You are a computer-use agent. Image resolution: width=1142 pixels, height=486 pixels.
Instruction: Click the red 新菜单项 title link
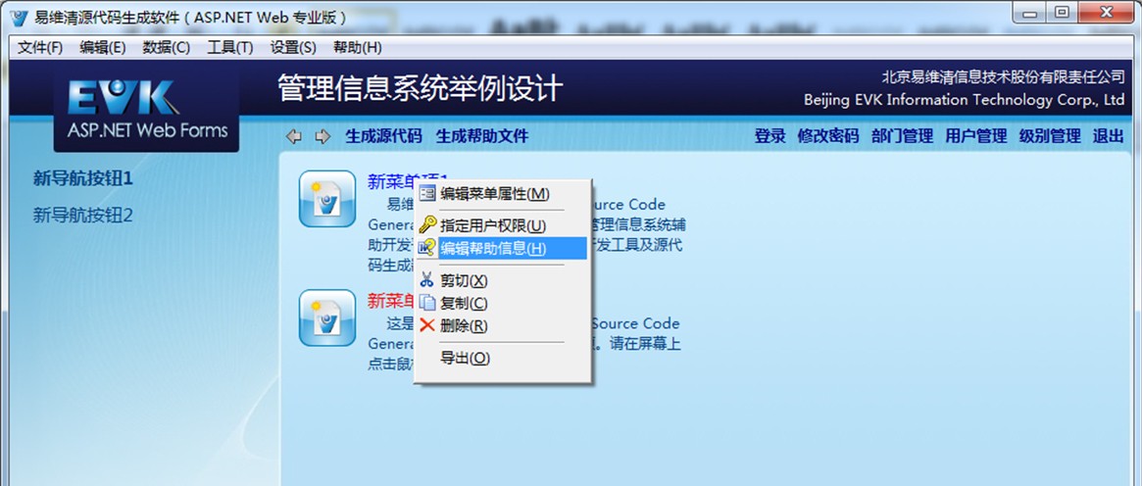[391, 301]
